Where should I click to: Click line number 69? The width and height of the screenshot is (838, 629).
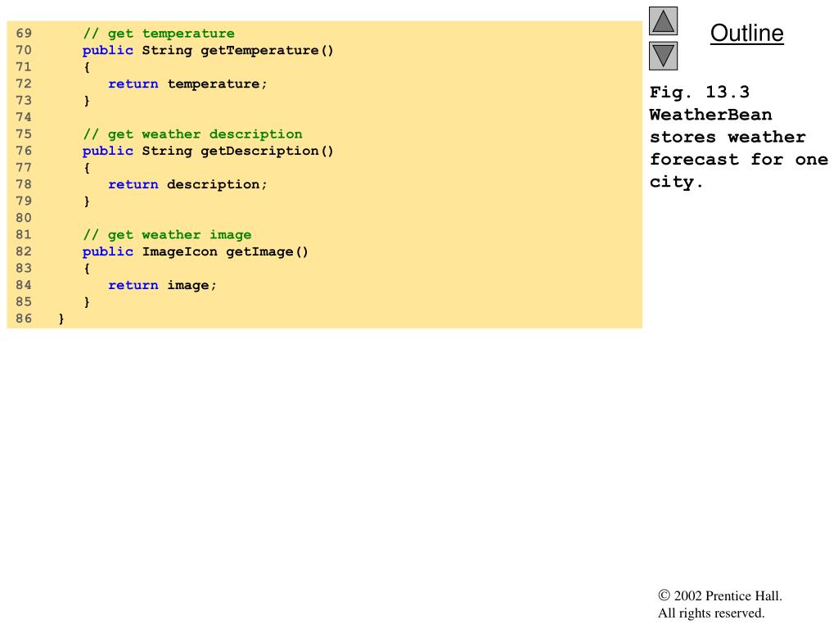pyautogui.click(x=24, y=33)
